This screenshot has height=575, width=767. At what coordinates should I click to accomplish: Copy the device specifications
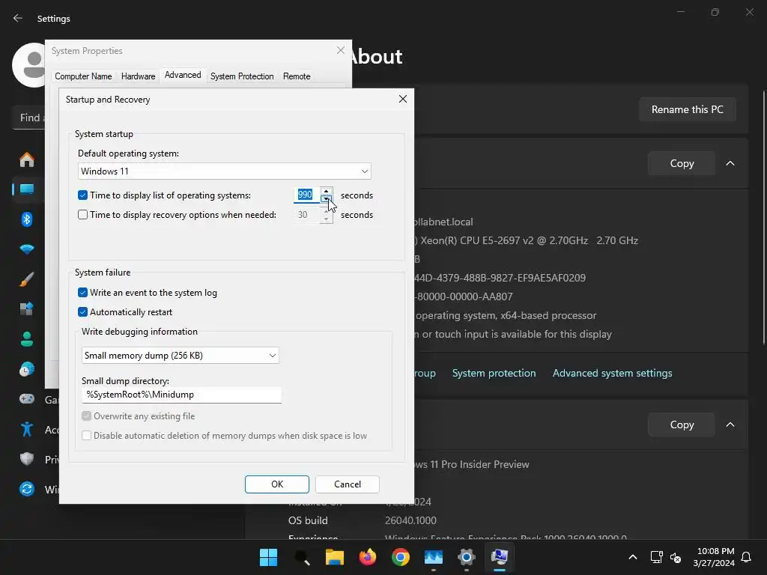pos(682,163)
